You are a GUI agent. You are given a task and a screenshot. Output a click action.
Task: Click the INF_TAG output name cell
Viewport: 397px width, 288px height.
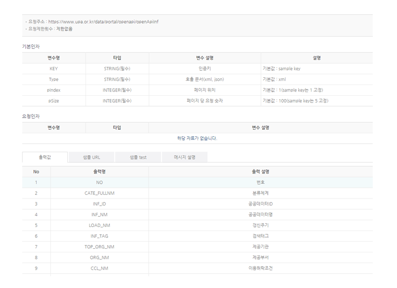[x=99, y=236]
